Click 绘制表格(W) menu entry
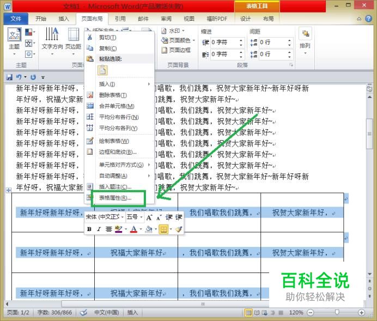This screenshot has width=377, height=321. click(x=114, y=141)
